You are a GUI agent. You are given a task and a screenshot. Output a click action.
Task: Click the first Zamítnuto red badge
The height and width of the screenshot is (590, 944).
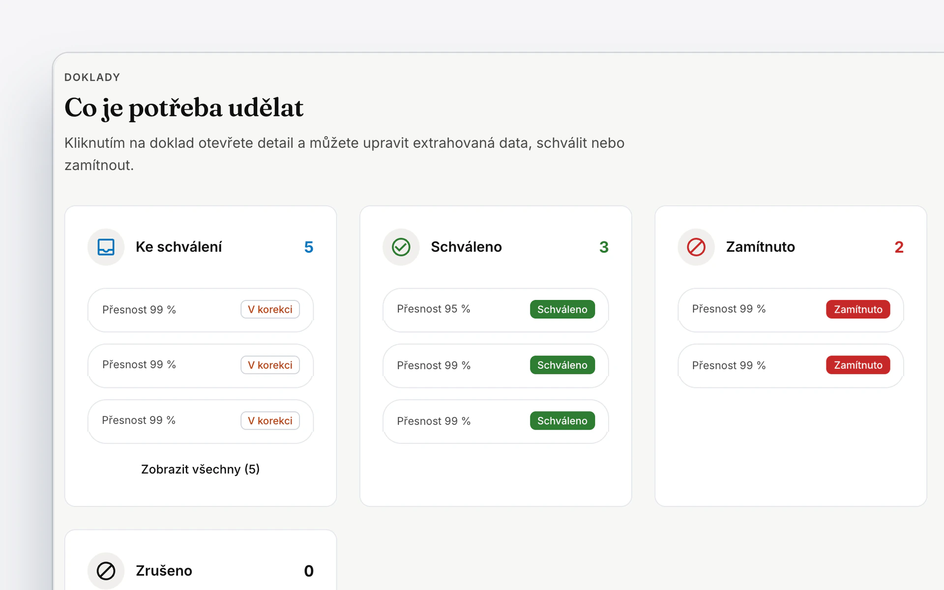coord(858,309)
